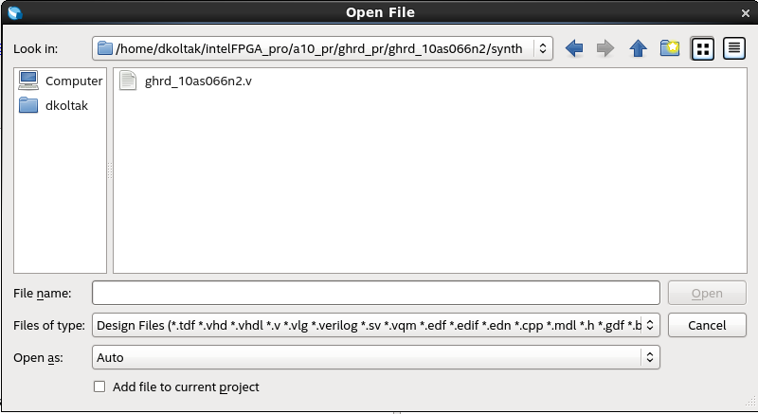Create a new folder using folder icon

(670, 48)
